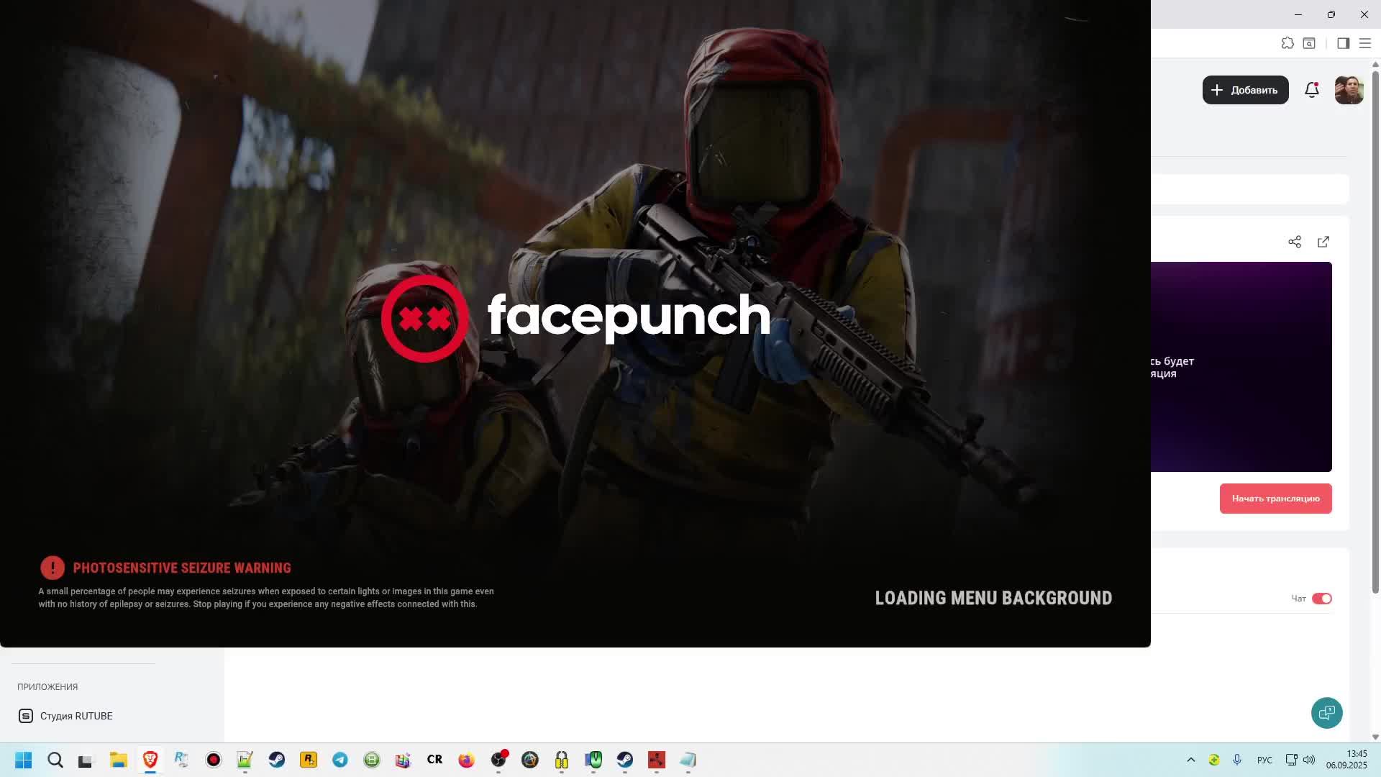Viewport: 1381px width, 777px height.
Task: Click the share icon above the preview
Action: tap(1295, 242)
